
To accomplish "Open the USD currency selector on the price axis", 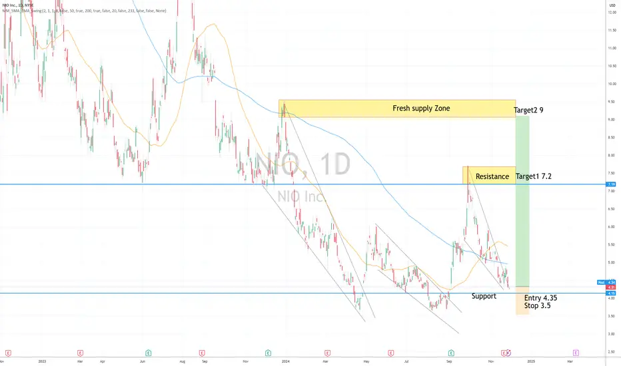I will [612, 5].
